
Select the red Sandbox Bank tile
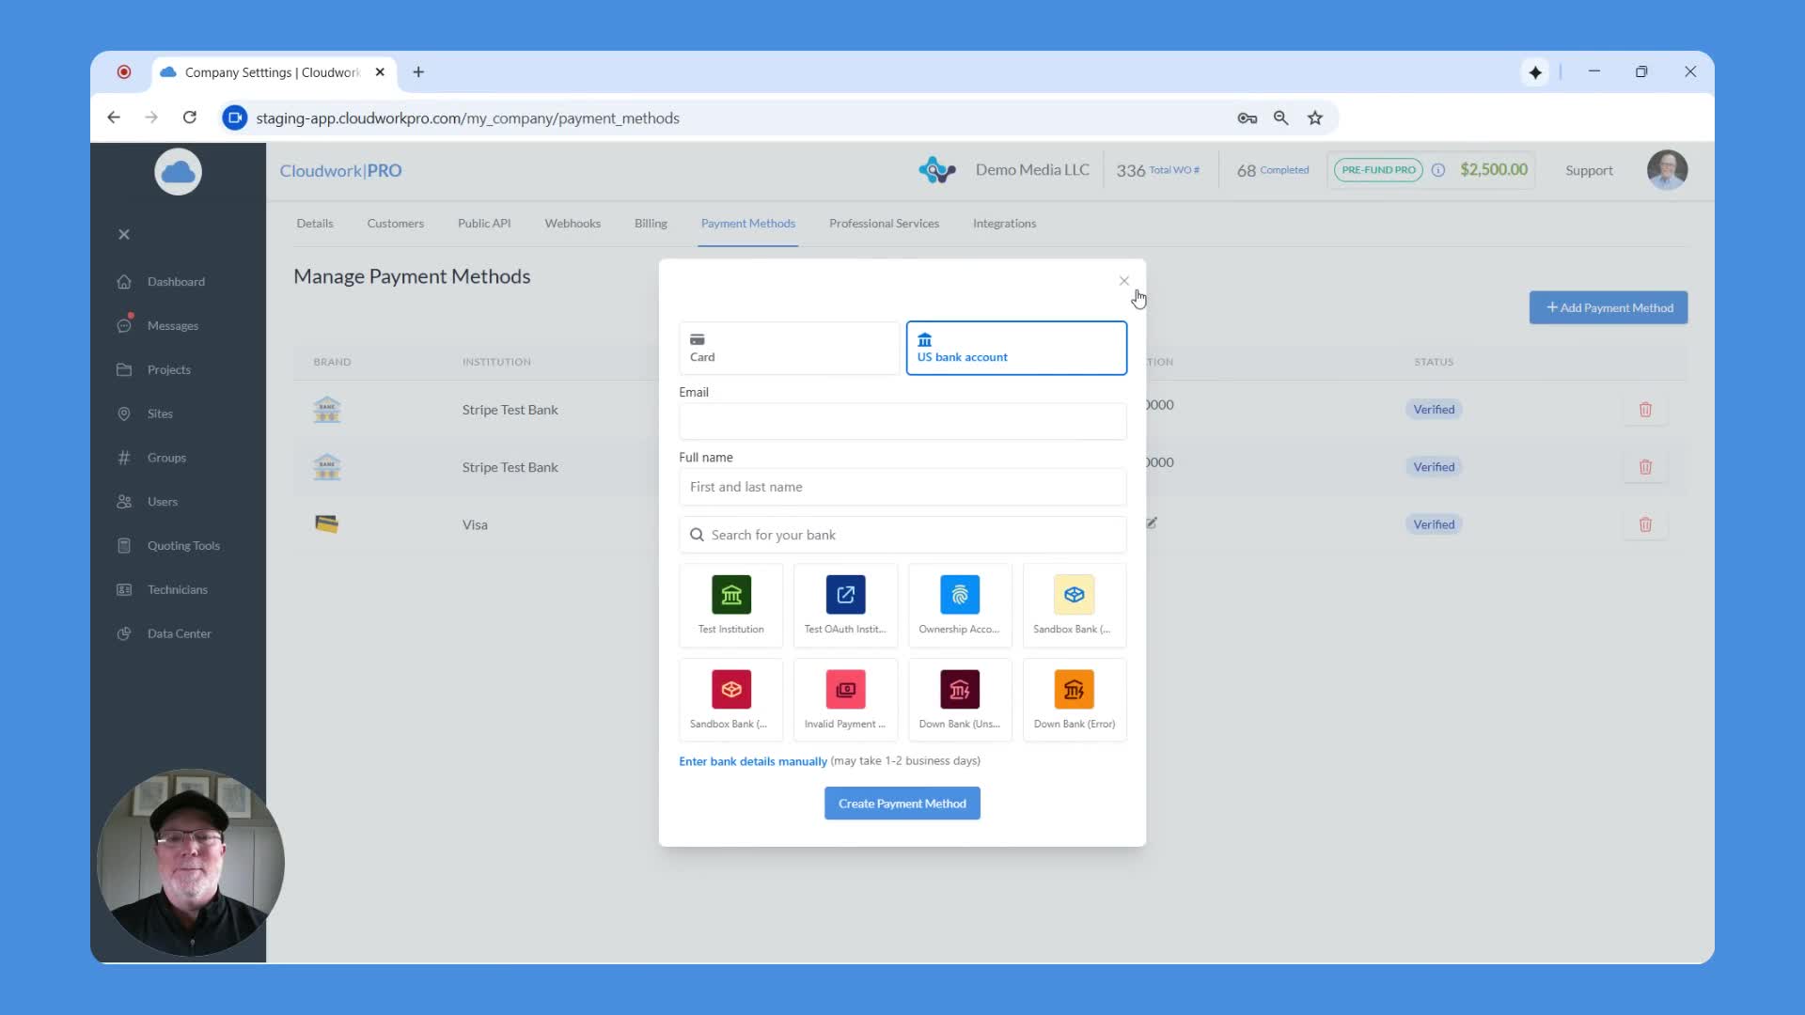[731, 700]
